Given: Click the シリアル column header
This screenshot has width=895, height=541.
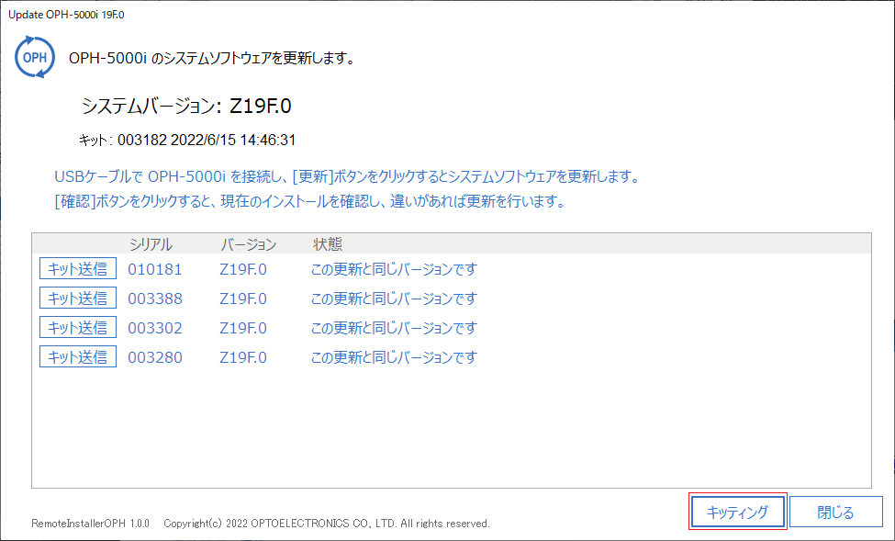Looking at the screenshot, I should 151,244.
